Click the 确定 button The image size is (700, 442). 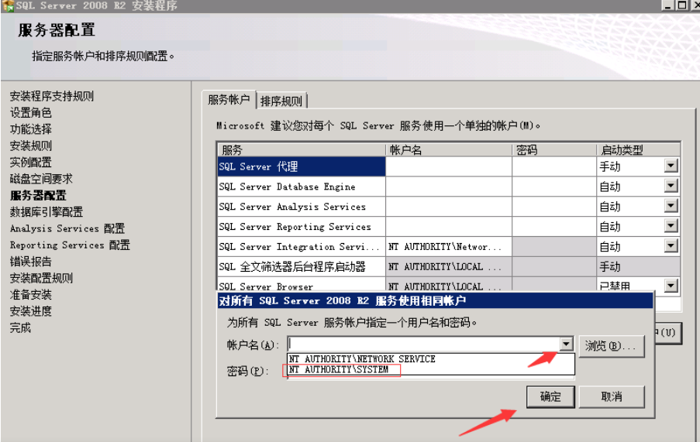[550, 396]
